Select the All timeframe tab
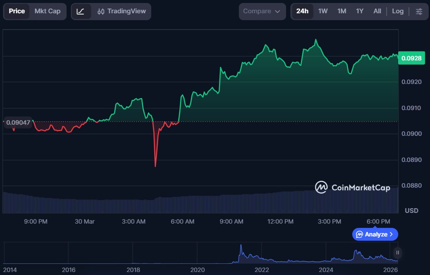This screenshot has height=275, width=430. point(377,11)
